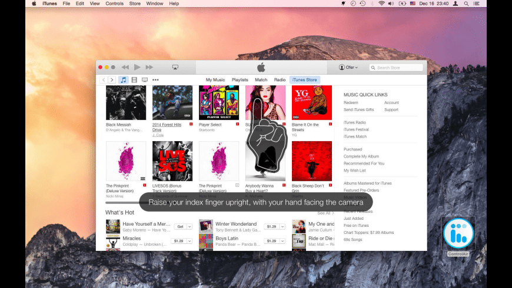Expand the dropdown arrow next to Get
This screenshot has width=512, height=288.
tap(189, 226)
